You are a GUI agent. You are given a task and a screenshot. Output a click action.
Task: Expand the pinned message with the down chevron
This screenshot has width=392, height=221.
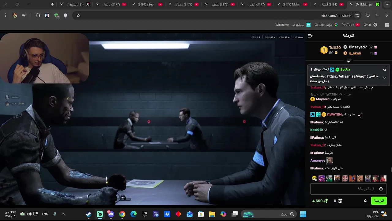click(x=385, y=78)
